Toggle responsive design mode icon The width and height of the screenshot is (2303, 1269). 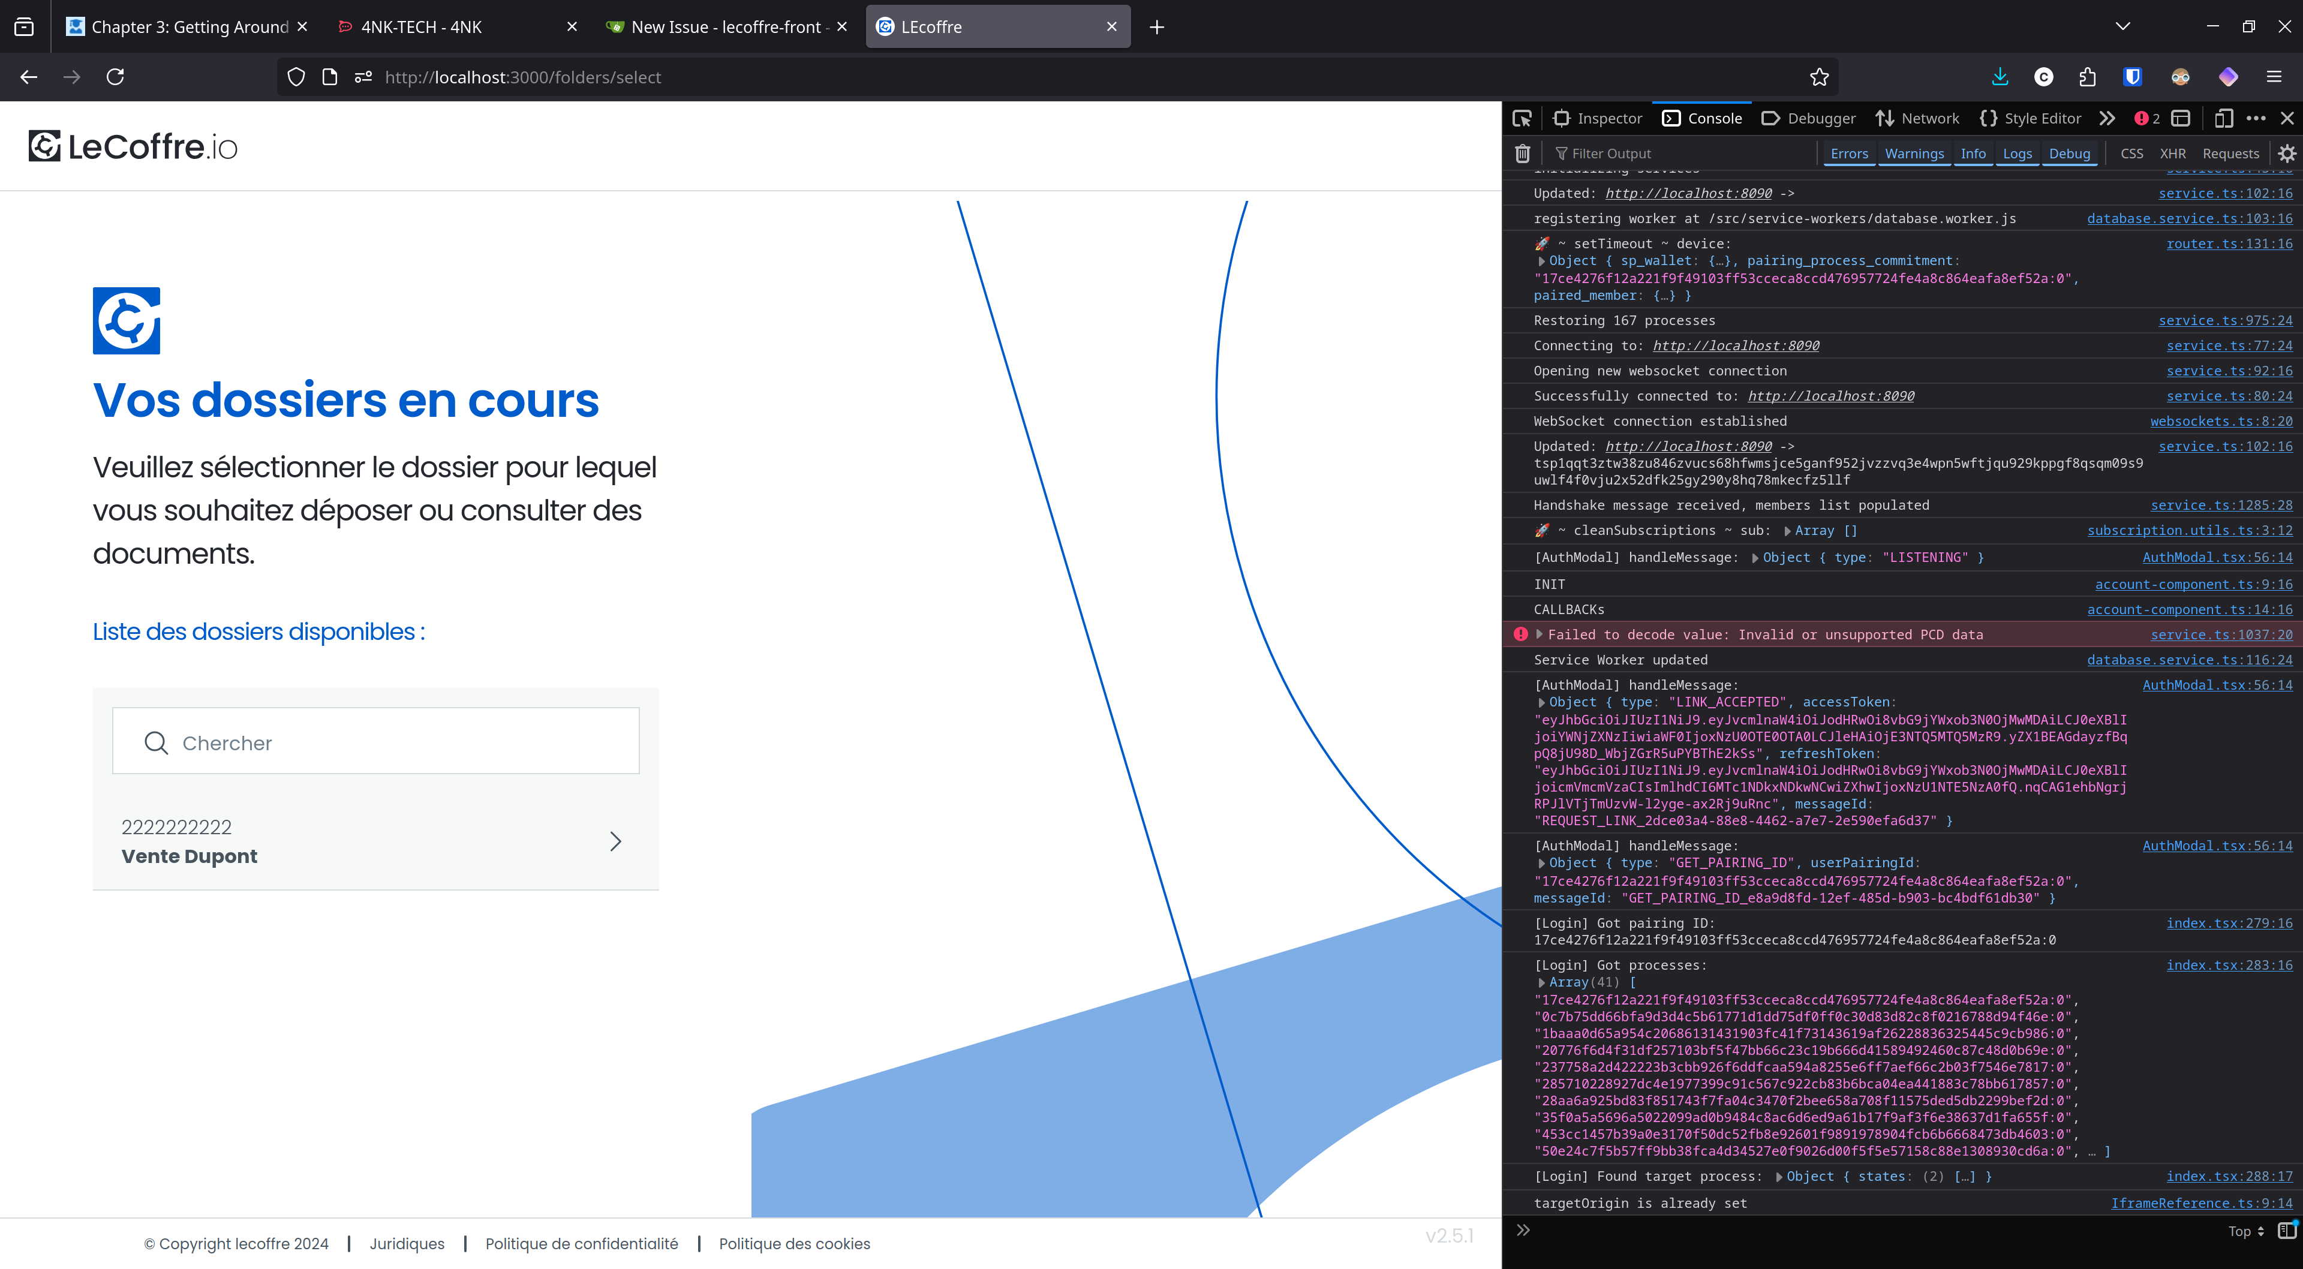(2223, 118)
